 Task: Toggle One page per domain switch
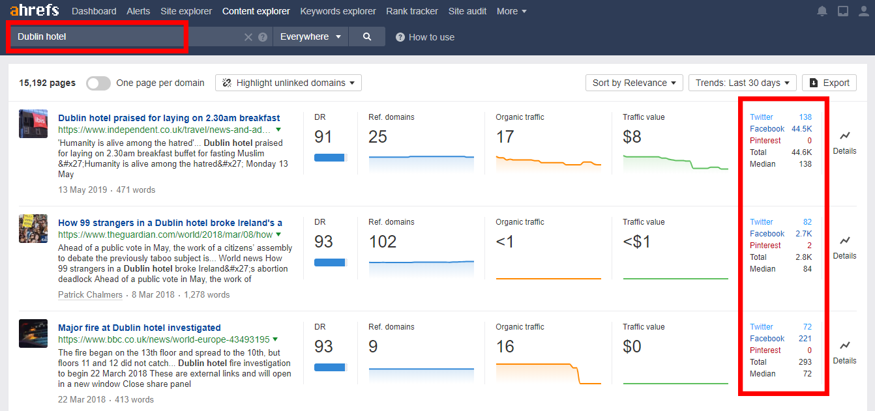tap(98, 83)
